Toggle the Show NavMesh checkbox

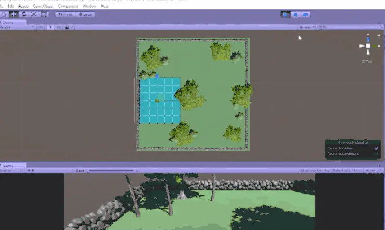click(376, 148)
